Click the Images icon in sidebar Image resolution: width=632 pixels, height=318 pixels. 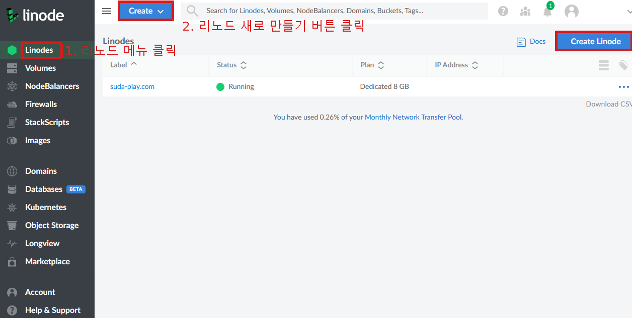coord(12,141)
